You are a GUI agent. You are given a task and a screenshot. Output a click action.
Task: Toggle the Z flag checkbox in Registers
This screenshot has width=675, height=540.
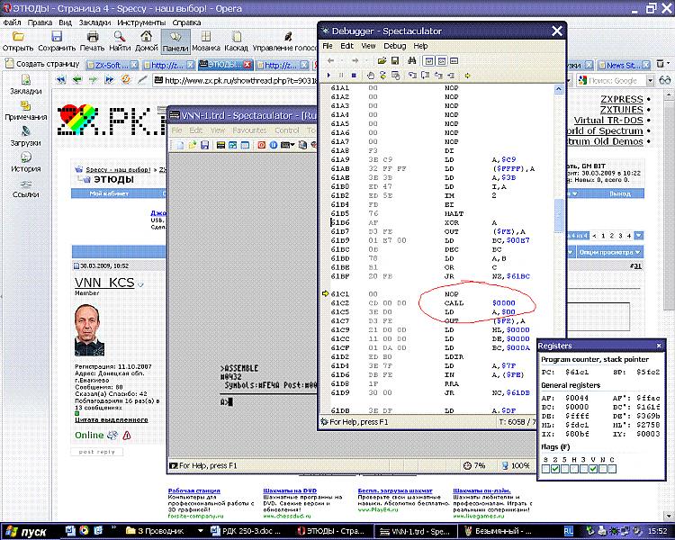point(556,468)
